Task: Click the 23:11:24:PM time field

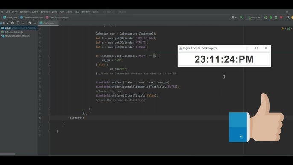Action: 224,59
